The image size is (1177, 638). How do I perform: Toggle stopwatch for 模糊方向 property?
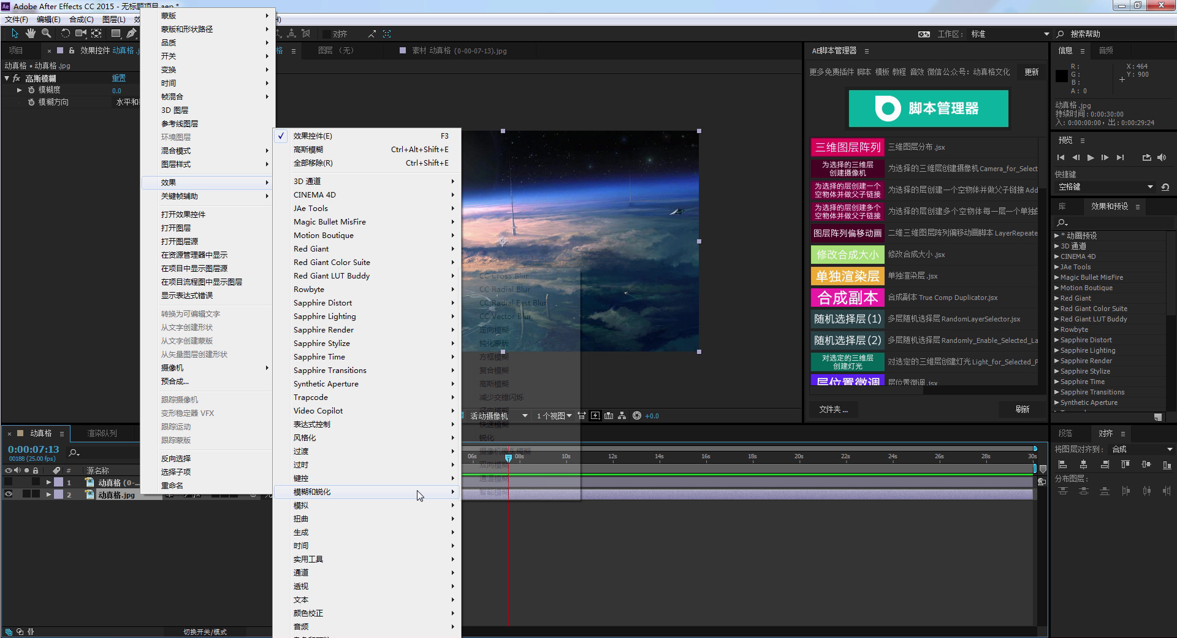coord(31,102)
